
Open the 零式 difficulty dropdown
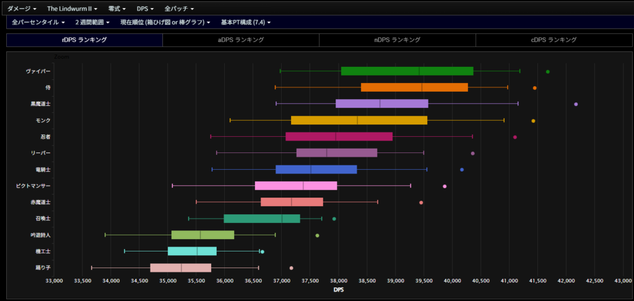pos(116,9)
